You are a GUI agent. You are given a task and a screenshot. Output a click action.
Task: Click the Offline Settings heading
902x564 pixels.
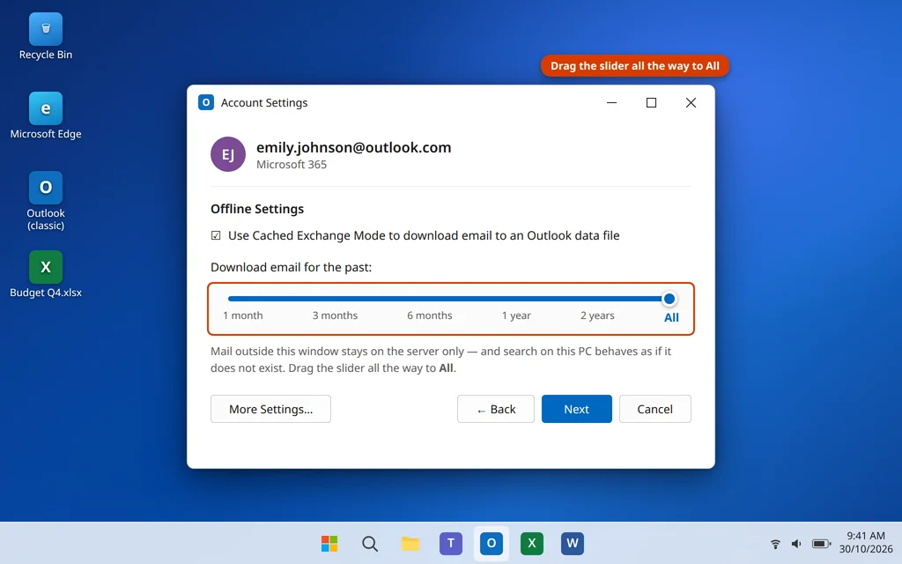[x=257, y=209]
